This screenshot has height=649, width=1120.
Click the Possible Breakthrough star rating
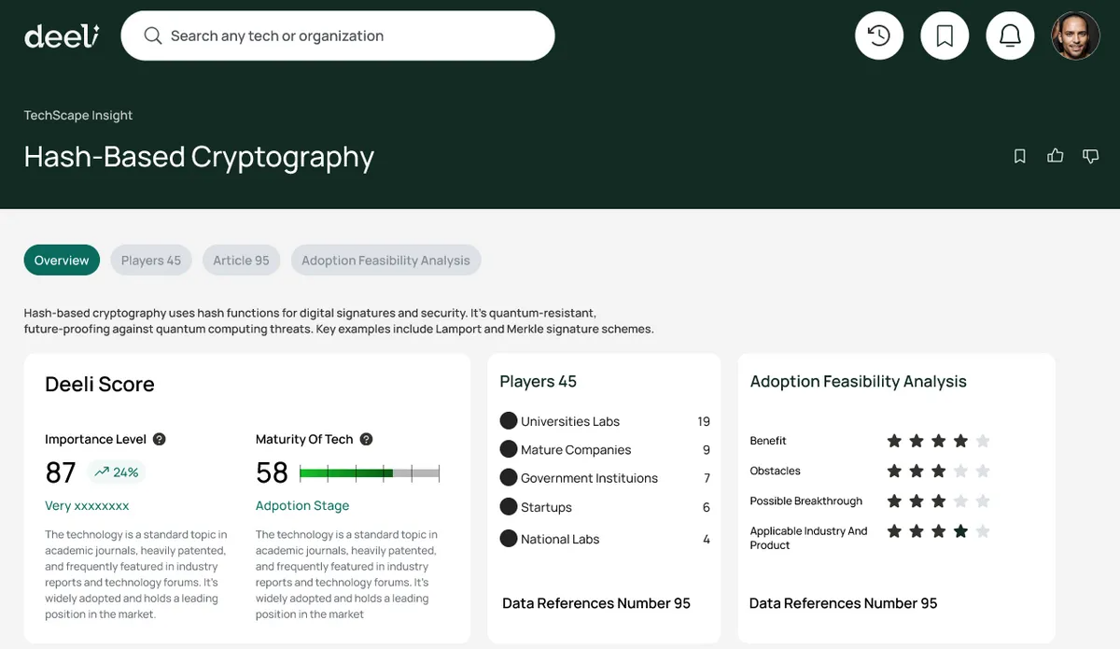pyautogui.click(x=938, y=501)
